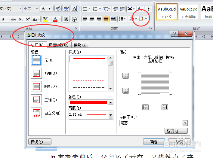Open the highlight color dropdown arrow

(50, 19)
